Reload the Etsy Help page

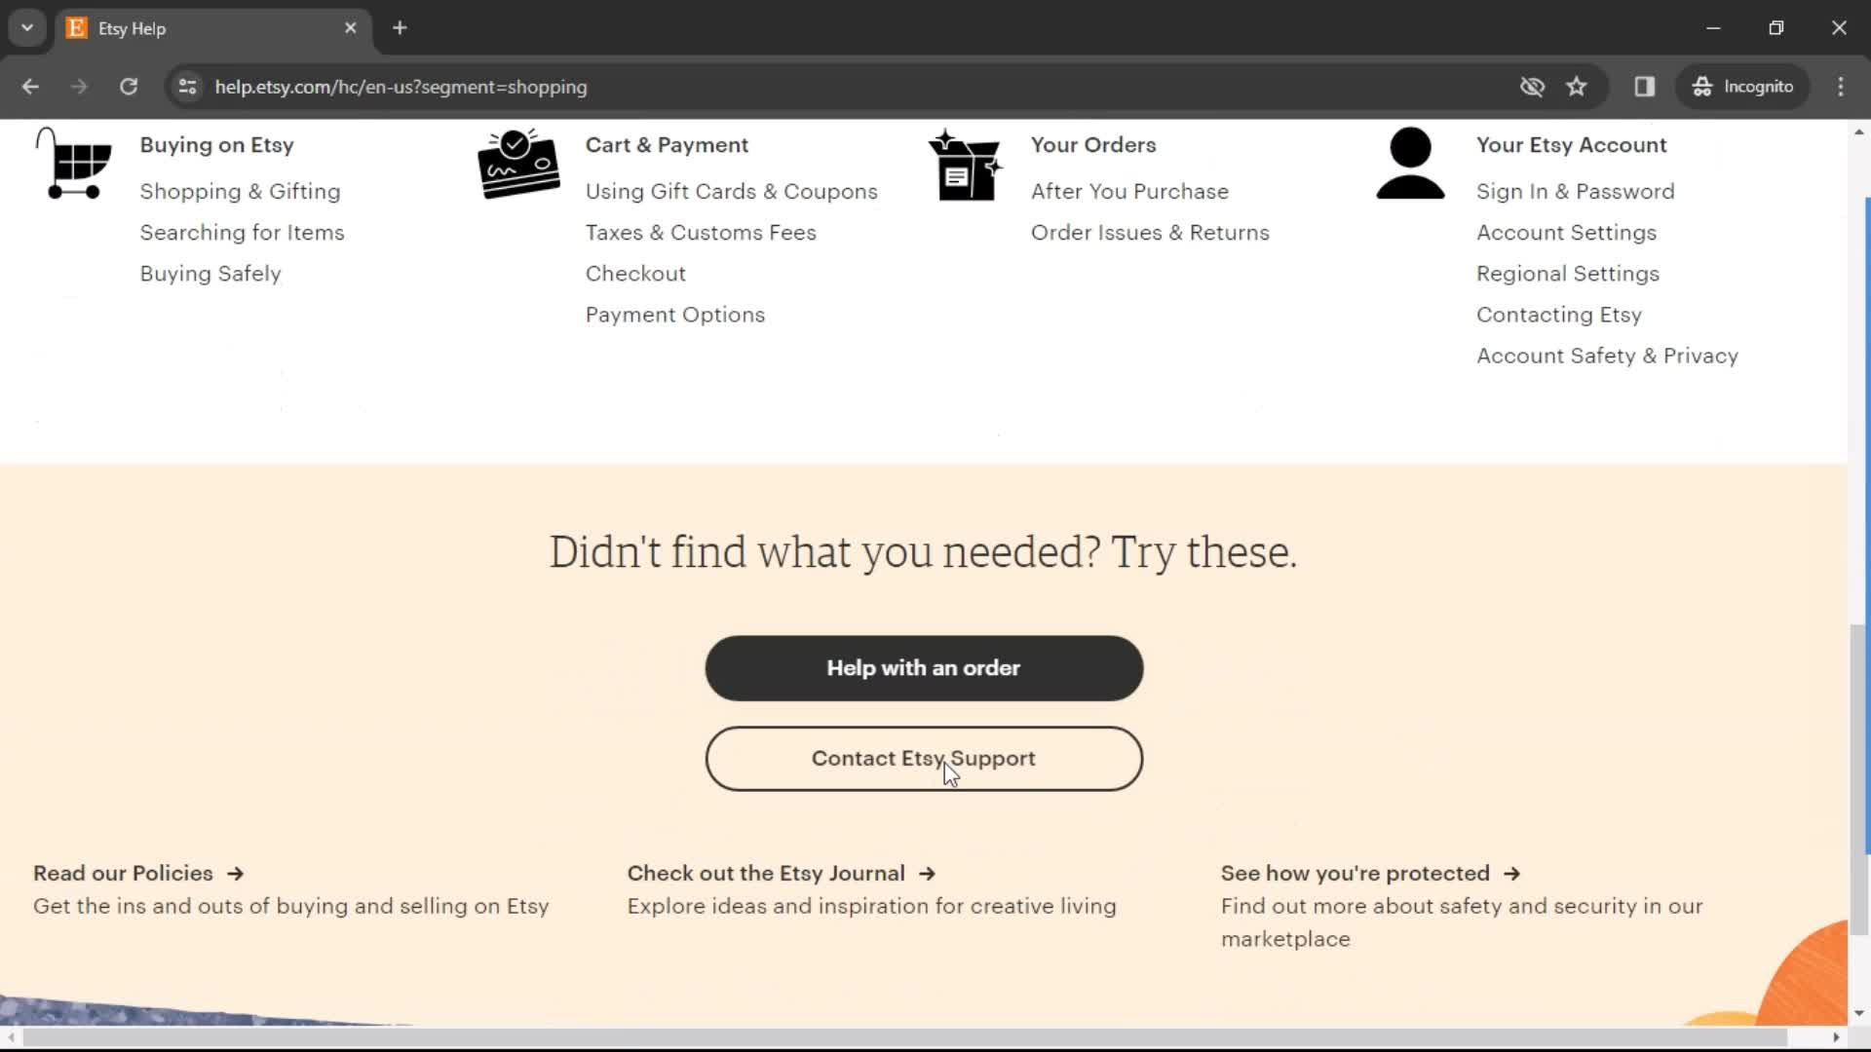(129, 87)
